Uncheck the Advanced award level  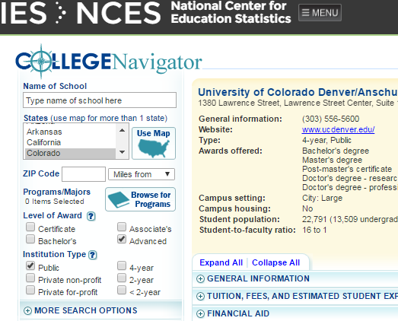[122, 239]
